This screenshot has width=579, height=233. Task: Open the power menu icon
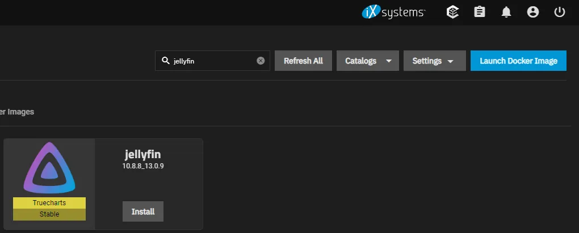560,12
